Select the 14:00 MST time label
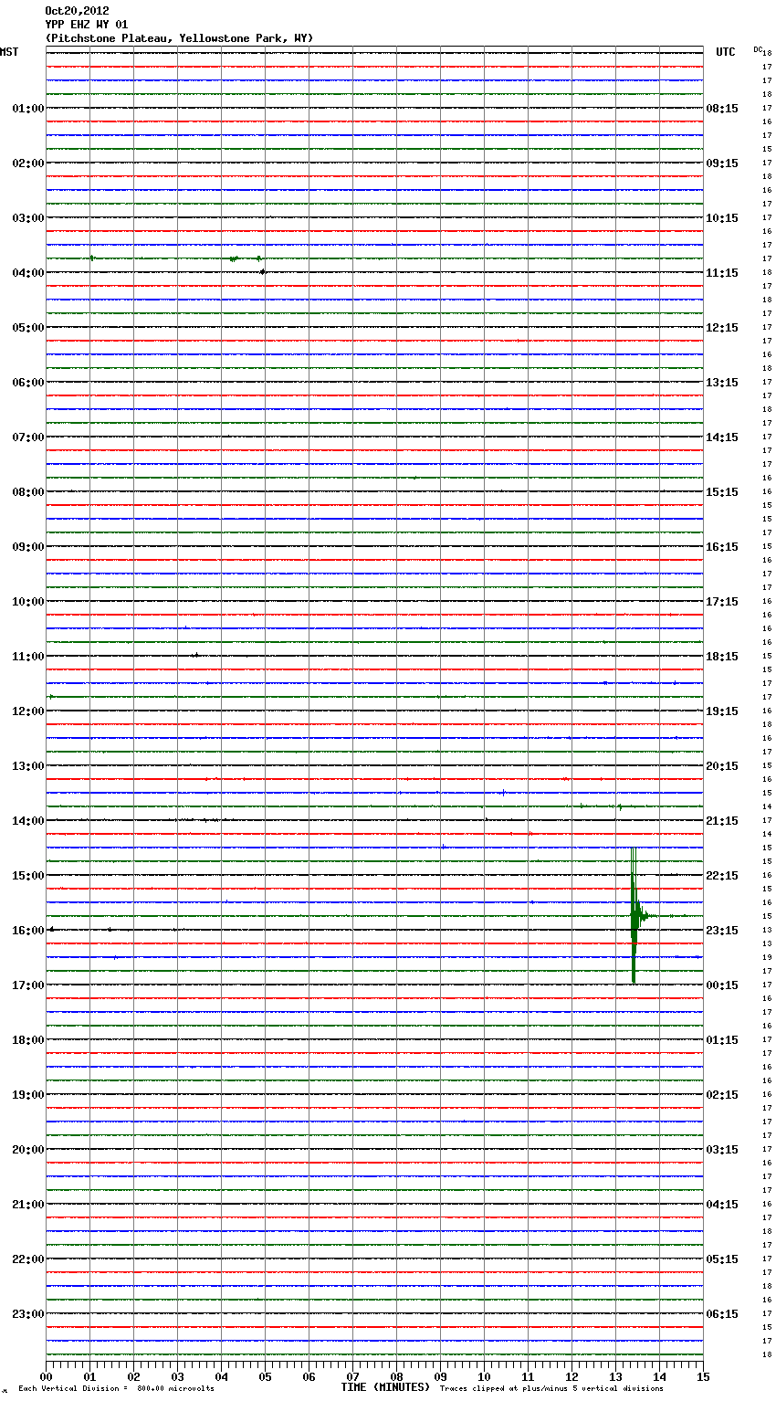This screenshot has height=1401, width=776. point(28,821)
